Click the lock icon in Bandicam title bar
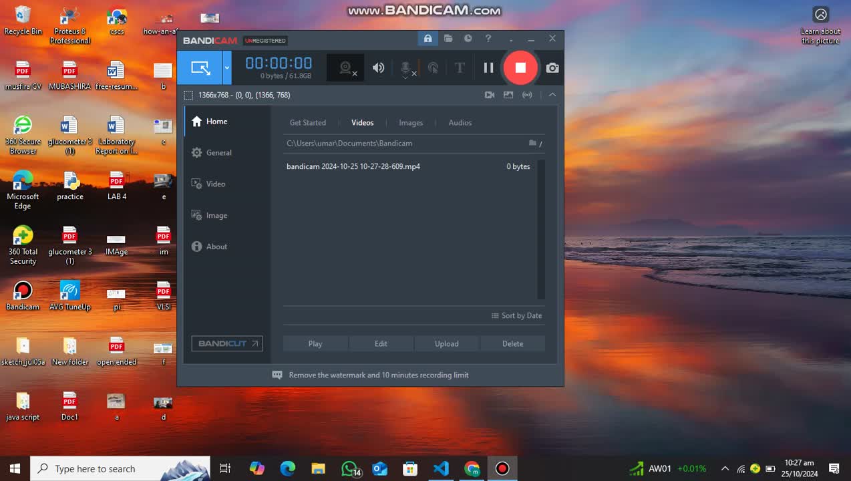The width and height of the screenshot is (851, 481). pyautogui.click(x=428, y=39)
